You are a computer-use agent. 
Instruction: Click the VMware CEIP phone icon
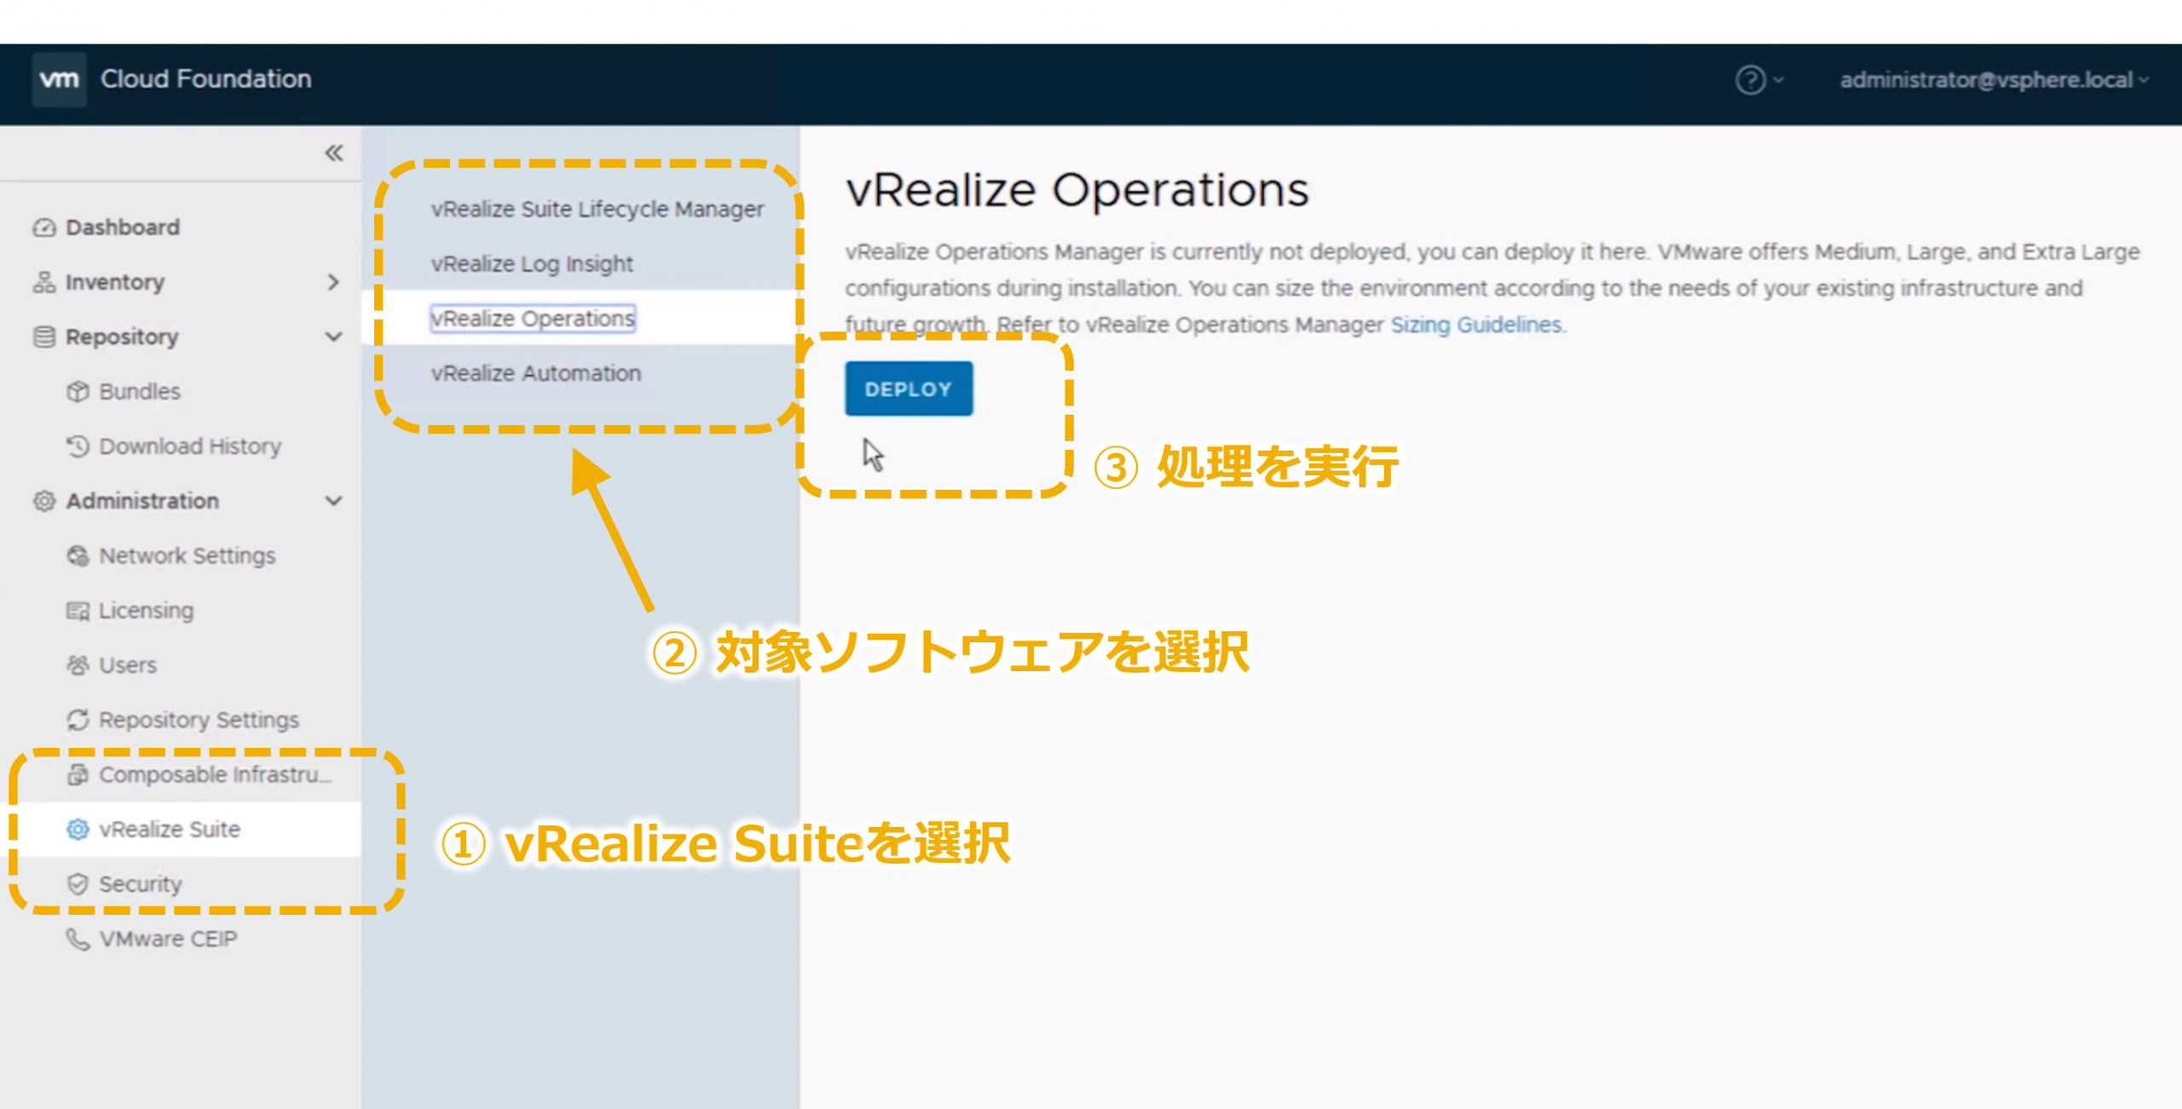pyautogui.click(x=78, y=939)
